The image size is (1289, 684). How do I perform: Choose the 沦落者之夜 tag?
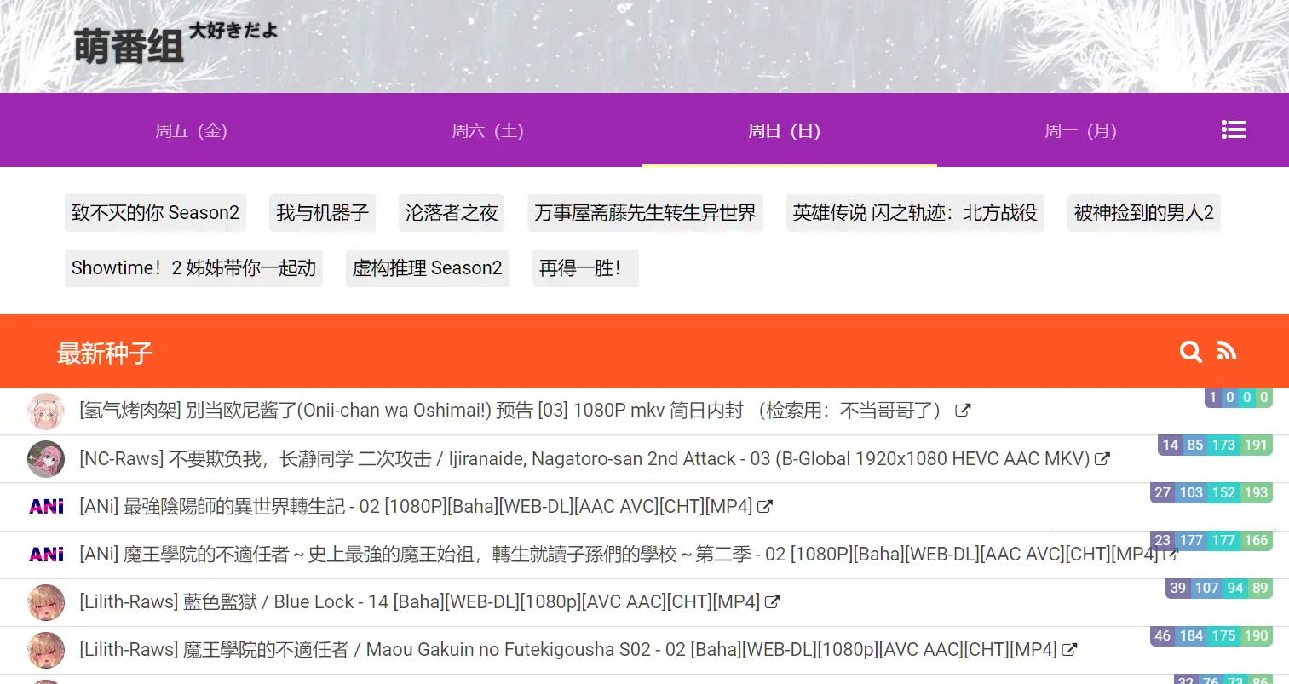pyautogui.click(x=452, y=213)
